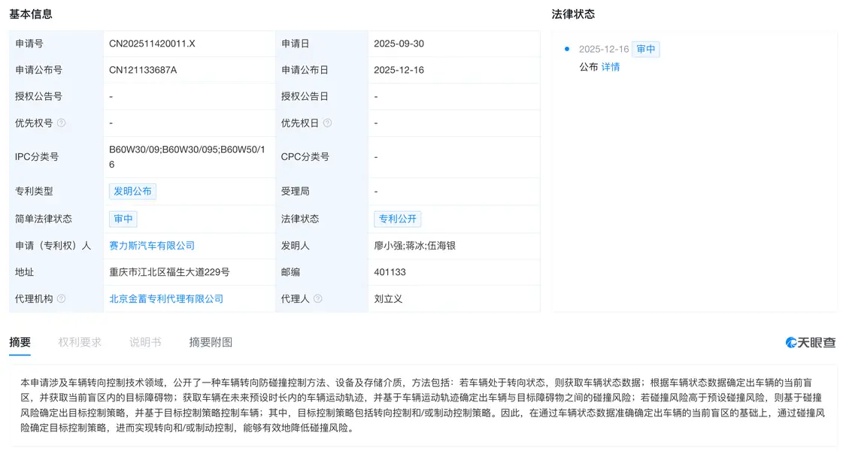
Task: Click 审中 tag in legal status timeline
Action: coord(645,50)
